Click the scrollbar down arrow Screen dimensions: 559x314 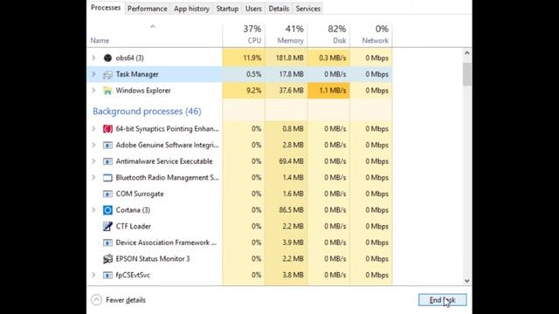[x=467, y=281]
